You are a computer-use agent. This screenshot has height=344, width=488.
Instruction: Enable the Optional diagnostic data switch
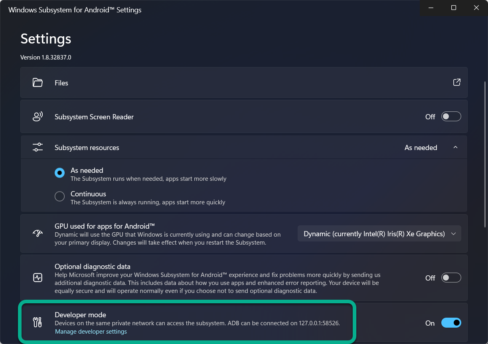coord(451,278)
